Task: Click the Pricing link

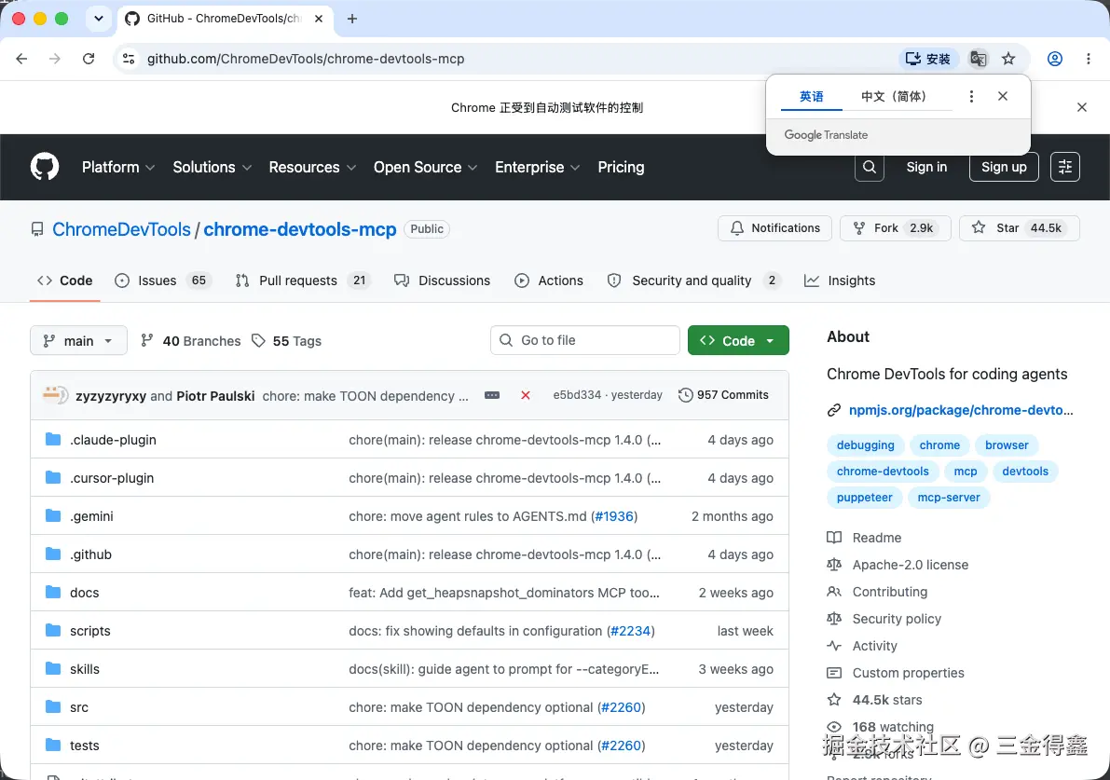Action: [x=621, y=167]
